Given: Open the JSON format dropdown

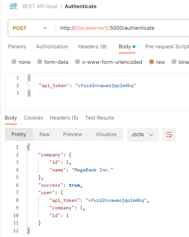Looking at the screenshot, I should coord(143,135).
